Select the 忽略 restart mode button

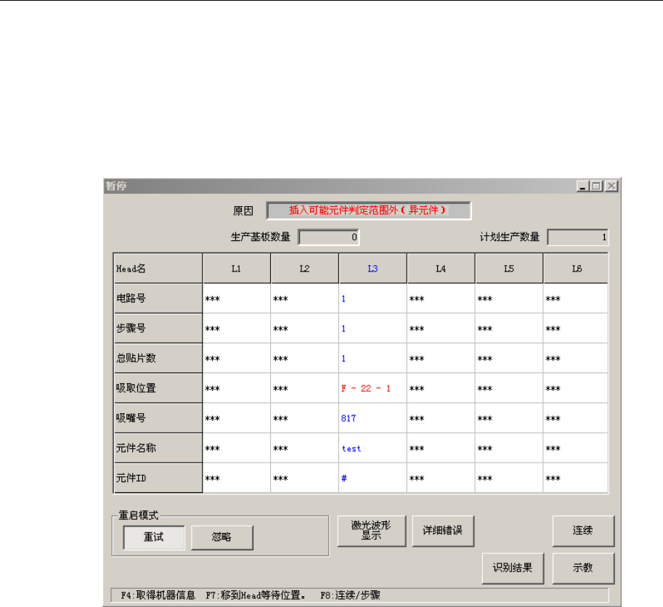222,537
